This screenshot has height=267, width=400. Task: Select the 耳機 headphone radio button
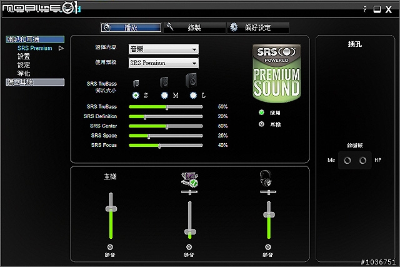pos(261,124)
